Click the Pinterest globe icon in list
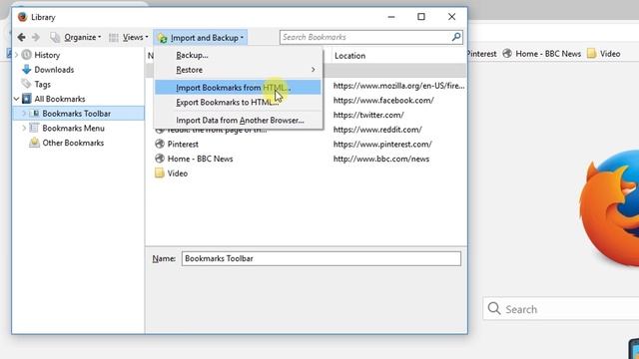The image size is (639, 359). tap(160, 144)
